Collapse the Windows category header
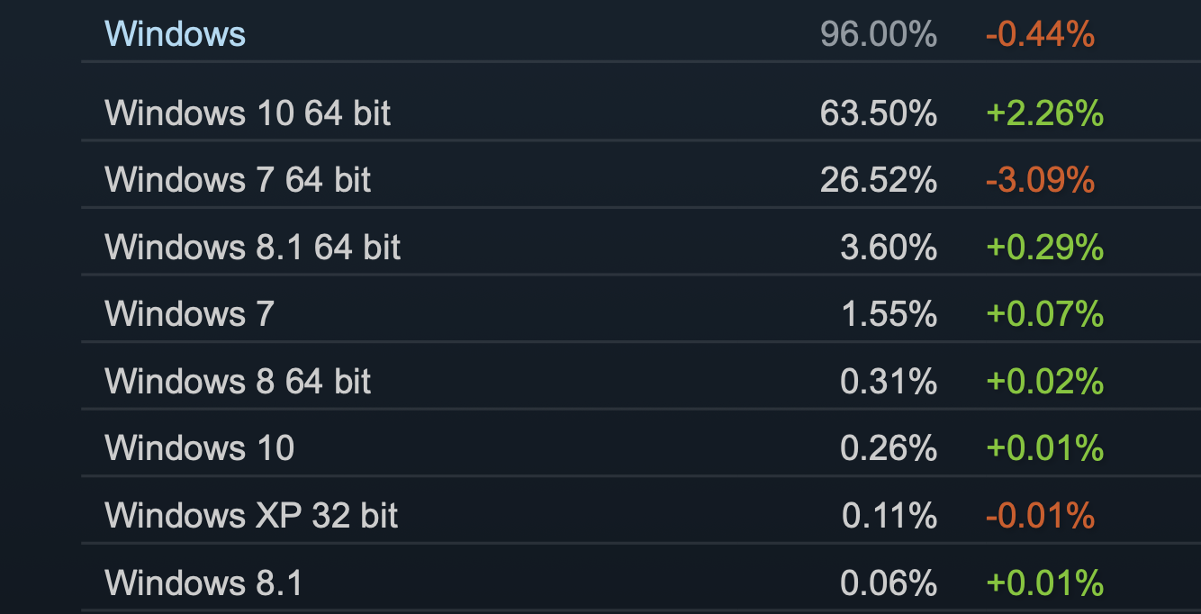Viewport: 1201px width, 614px height. [175, 34]
